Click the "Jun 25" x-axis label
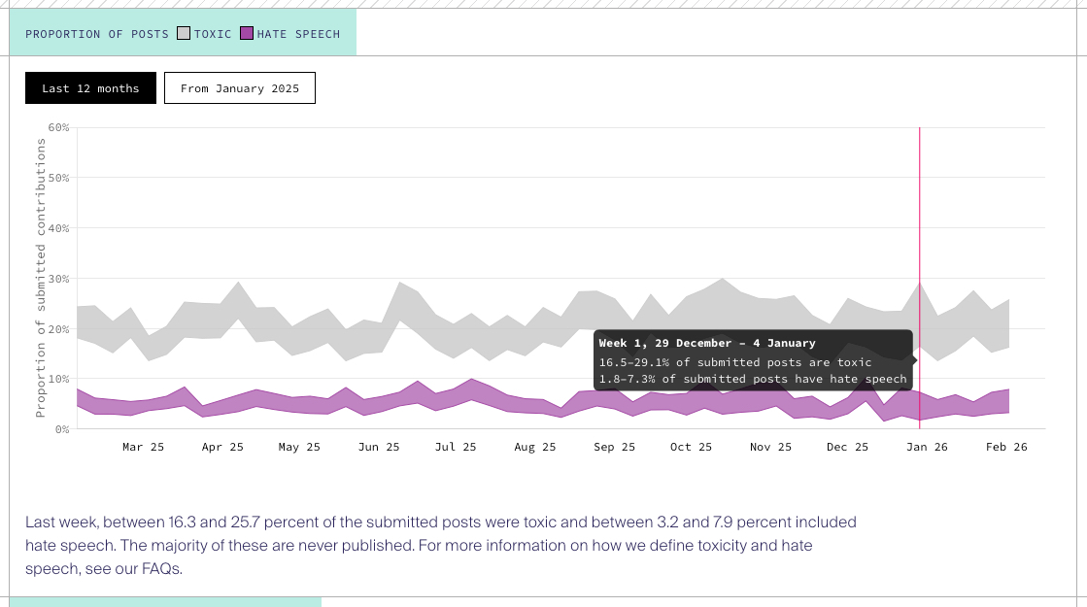This screenshot has width=1087, height=607. point(379,447)
